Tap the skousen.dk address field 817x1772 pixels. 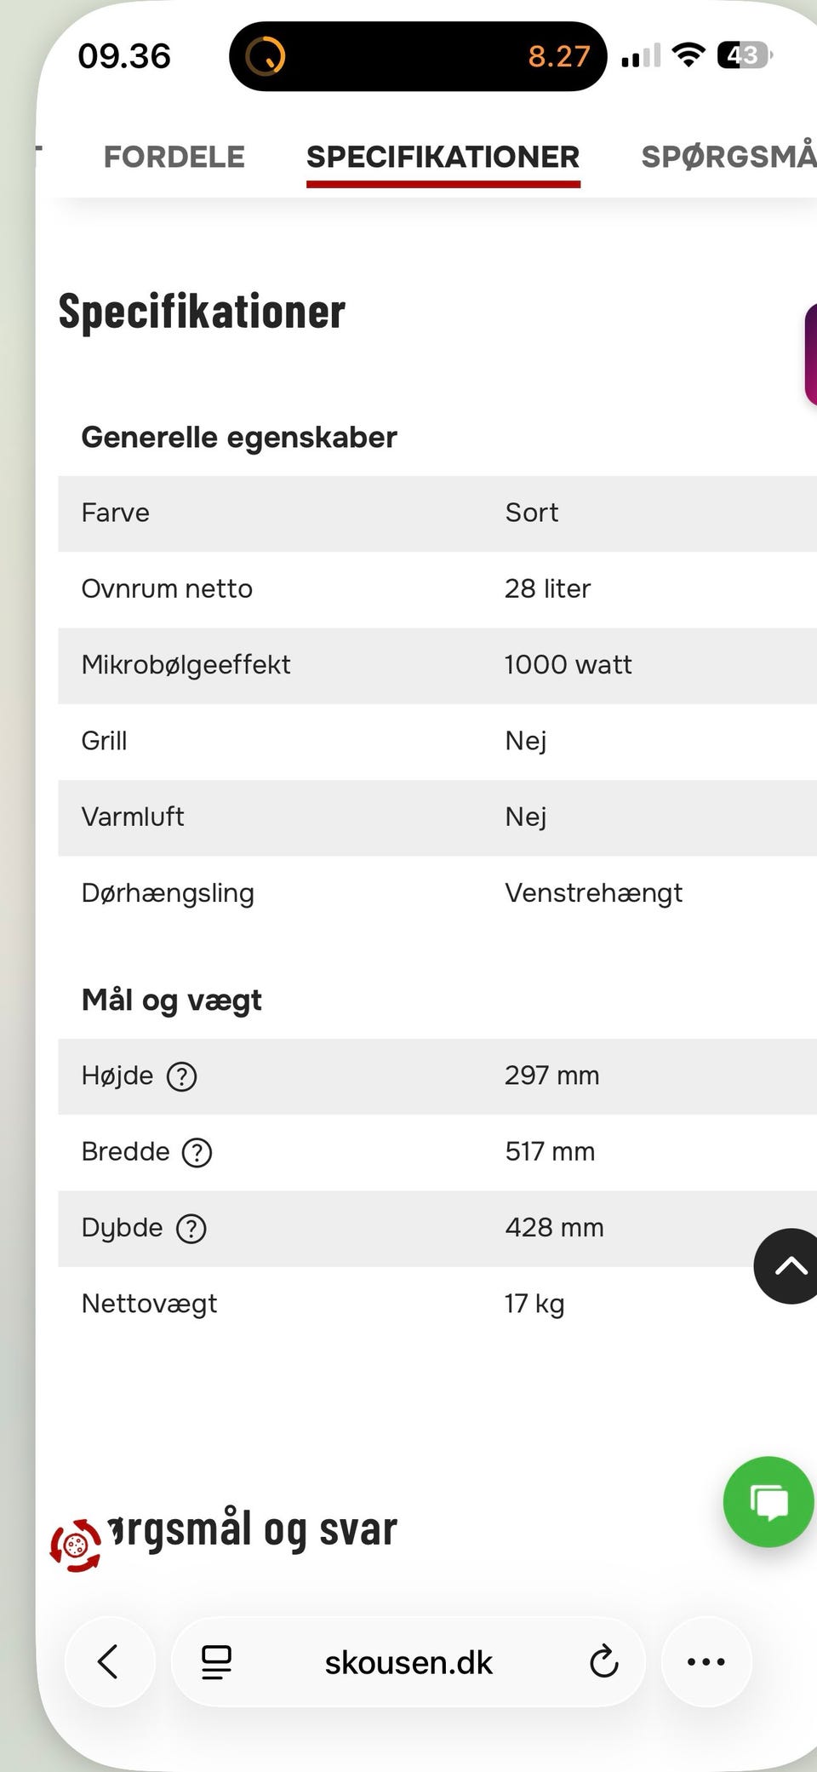pos(408,1661)
